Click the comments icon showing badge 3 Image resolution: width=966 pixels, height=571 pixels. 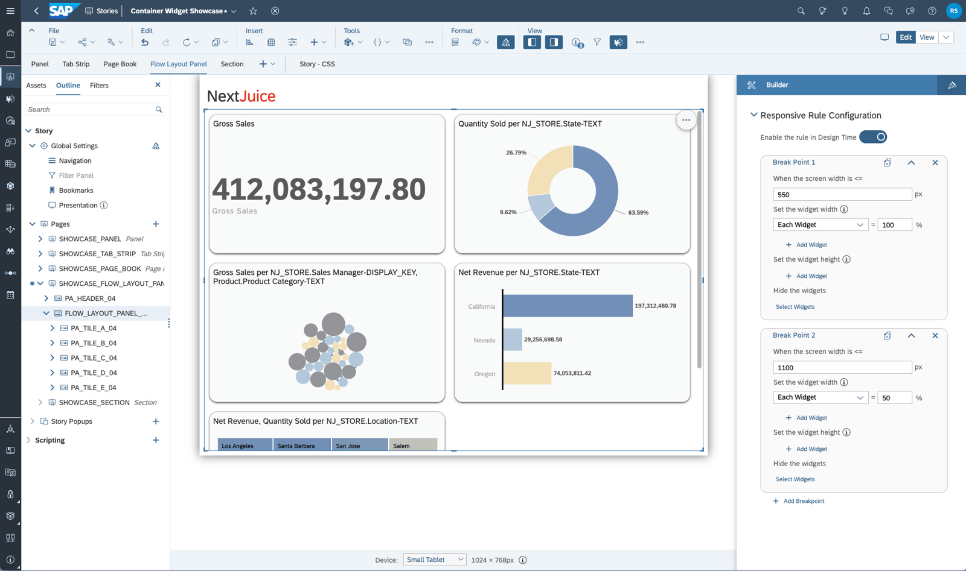click(x=577, y=42)
